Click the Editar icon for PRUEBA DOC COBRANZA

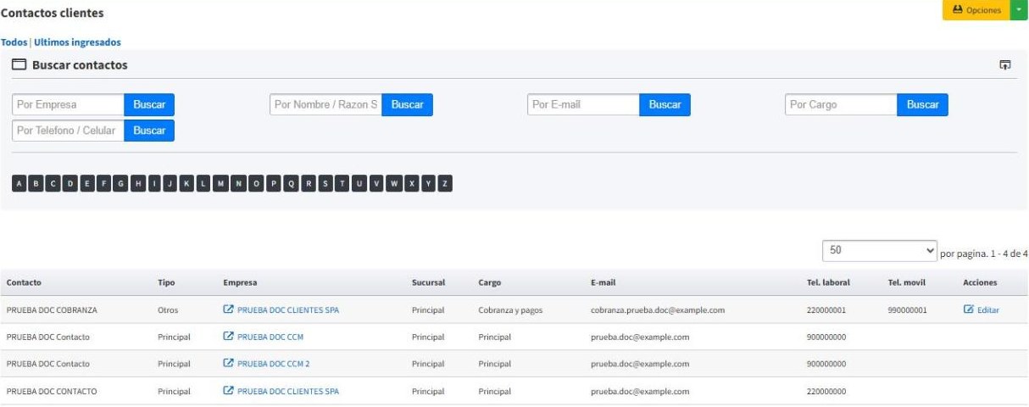(x=969, y=309)
